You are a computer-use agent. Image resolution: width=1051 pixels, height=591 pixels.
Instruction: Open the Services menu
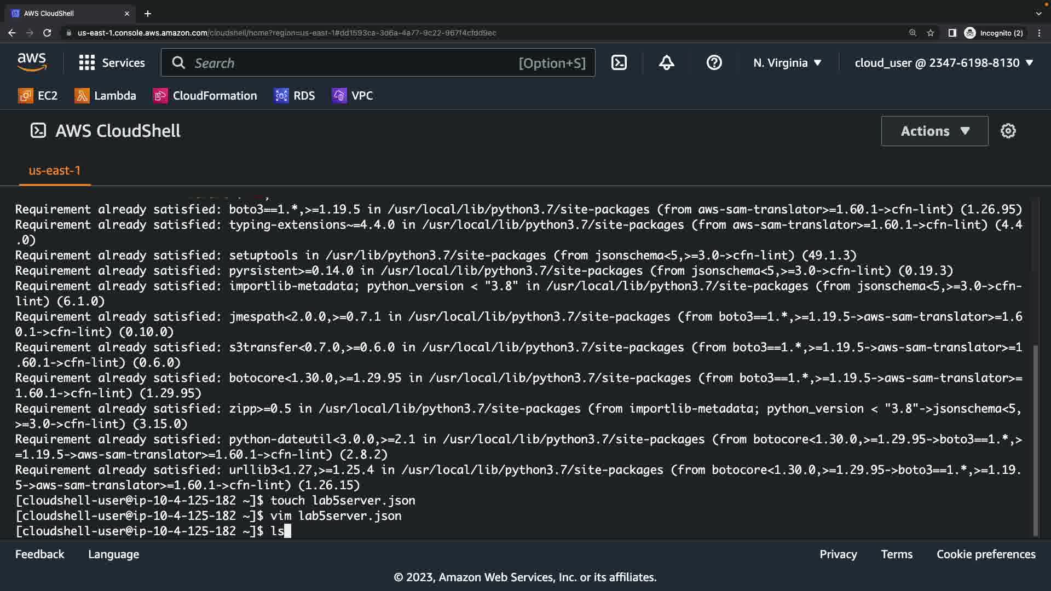(112, 63)
